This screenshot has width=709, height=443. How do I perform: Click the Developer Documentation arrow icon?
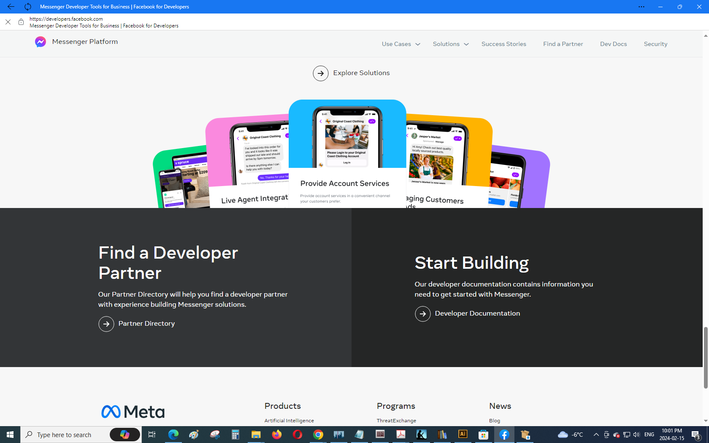(422, 314)
